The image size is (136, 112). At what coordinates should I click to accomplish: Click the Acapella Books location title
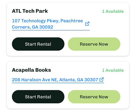coord(31,70)
